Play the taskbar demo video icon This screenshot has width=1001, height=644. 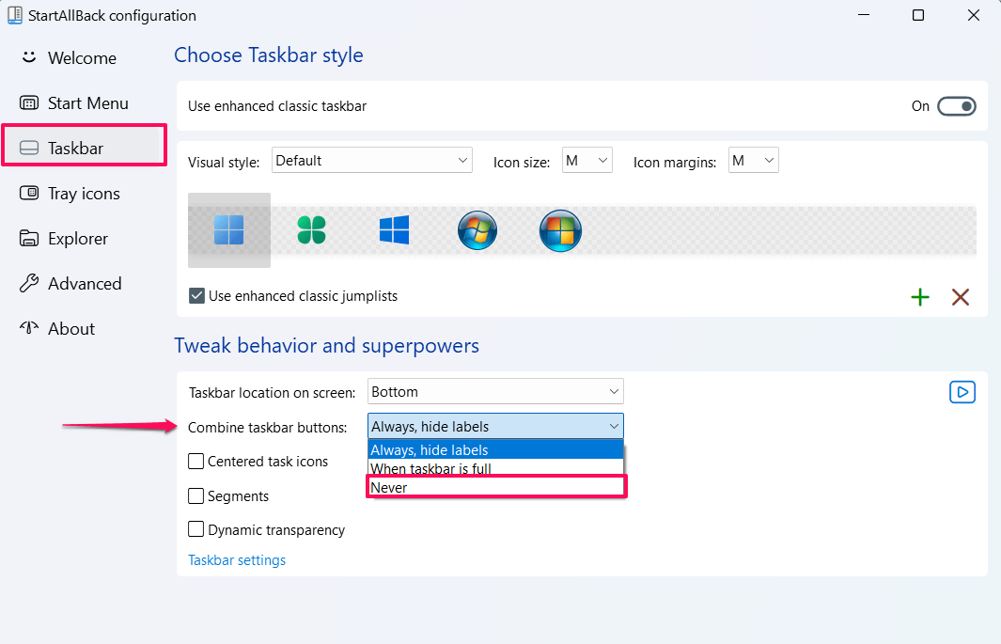[962, 392]
